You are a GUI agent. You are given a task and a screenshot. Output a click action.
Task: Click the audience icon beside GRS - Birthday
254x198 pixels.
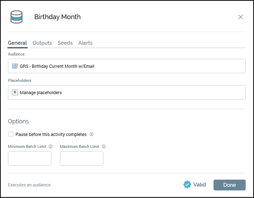coord(15,66)
